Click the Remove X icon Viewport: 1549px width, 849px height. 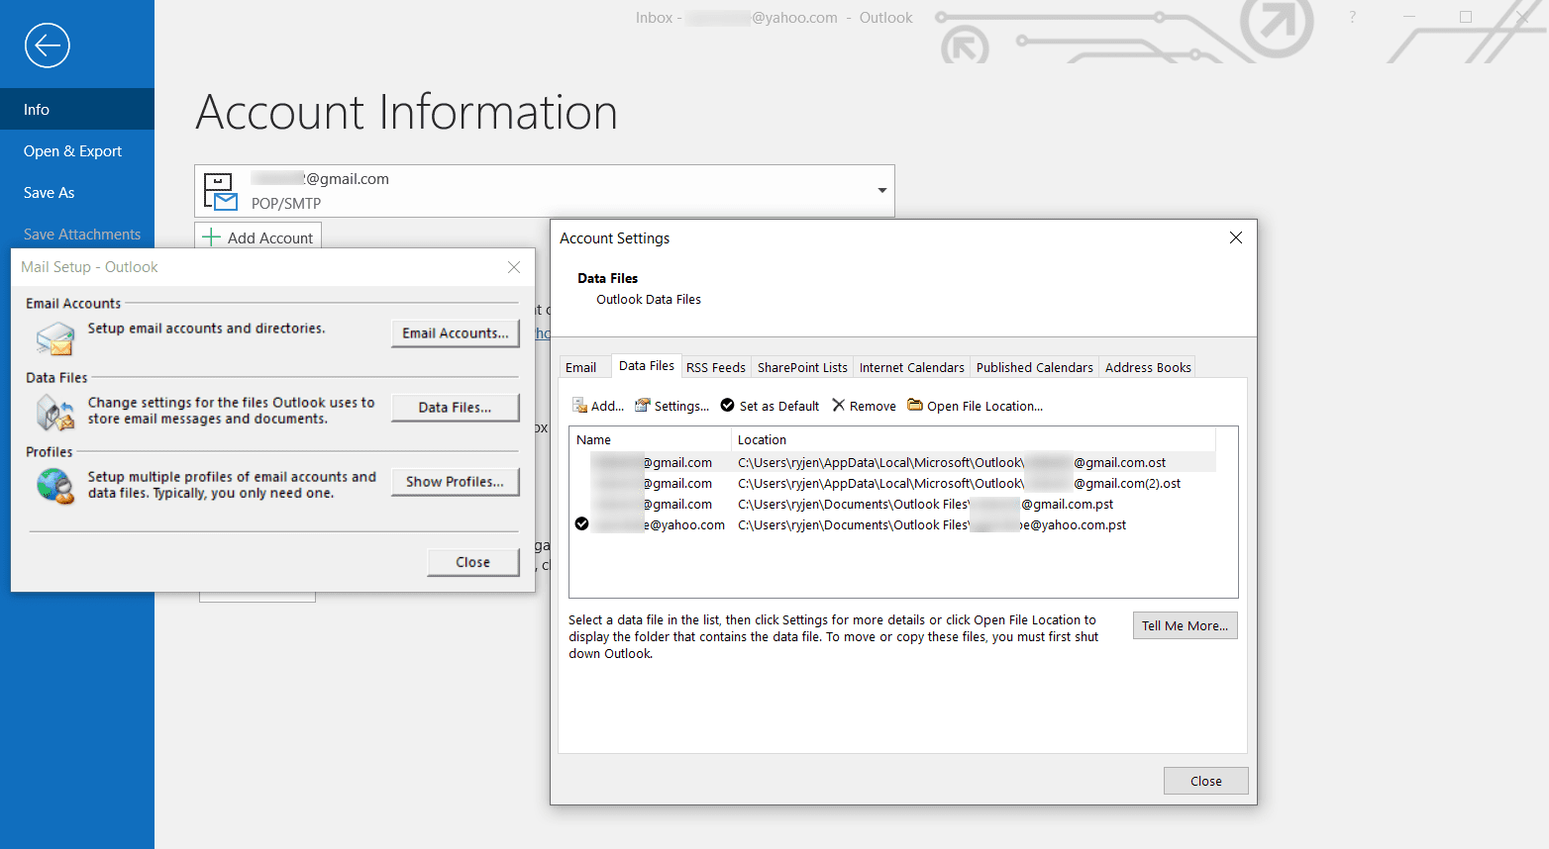pyautogui.click(x=839, y=406)
